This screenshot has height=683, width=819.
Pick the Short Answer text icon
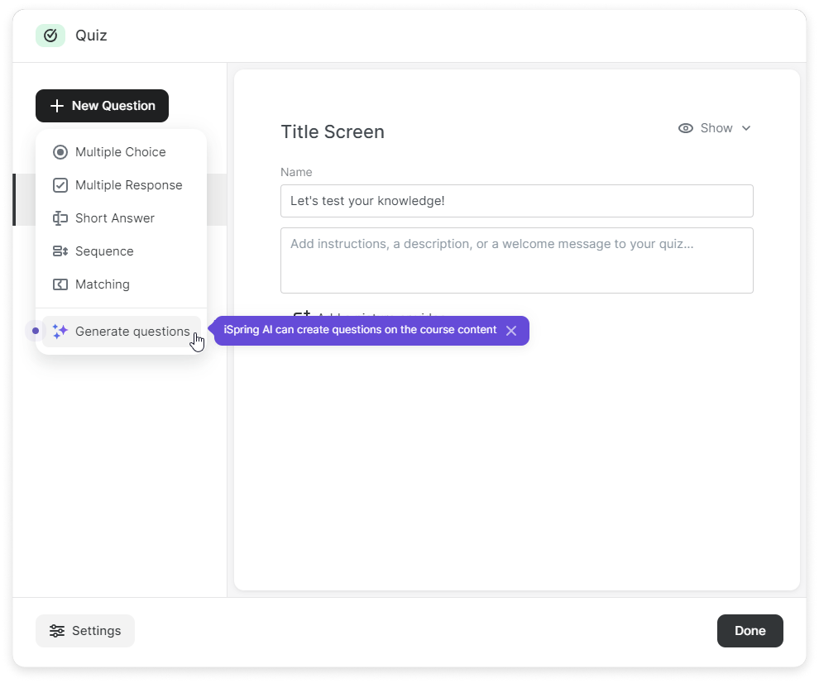pos(60,218)
